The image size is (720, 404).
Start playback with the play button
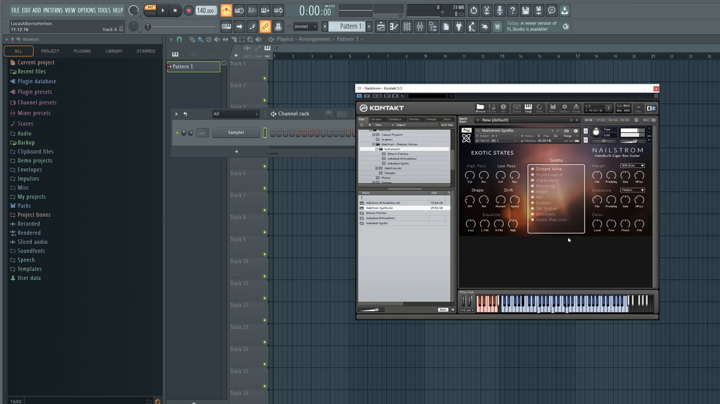coord(163,11)
